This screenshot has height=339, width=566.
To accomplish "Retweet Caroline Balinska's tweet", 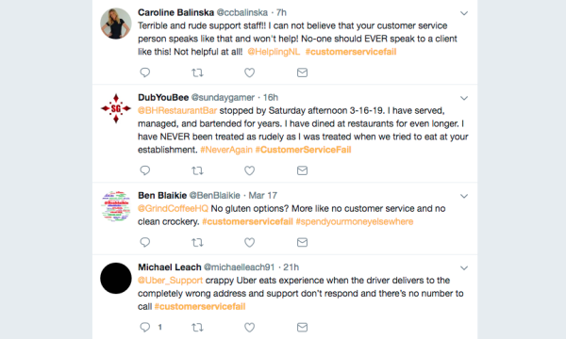I will 197,73.
